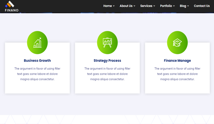Screen dimensions: 214x124
Task: Expand the Portfolio dropdown chevron
Action: pyautogui.click(x=174, y=6)
